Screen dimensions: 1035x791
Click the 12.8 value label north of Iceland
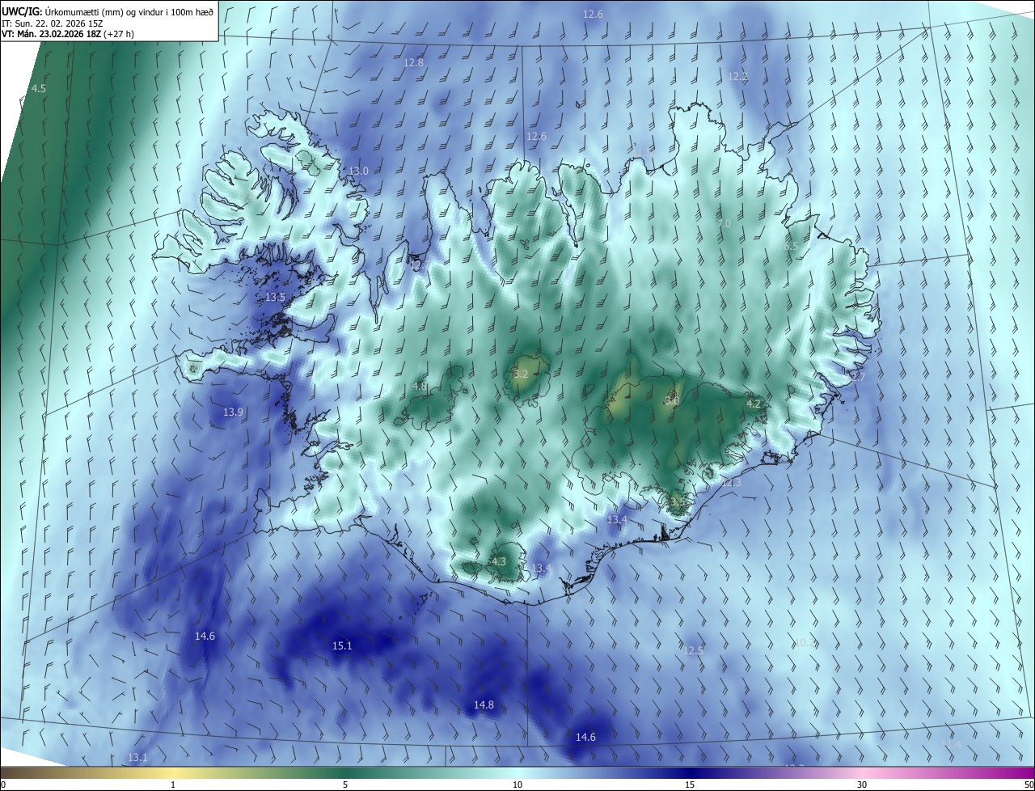point(413,62)
